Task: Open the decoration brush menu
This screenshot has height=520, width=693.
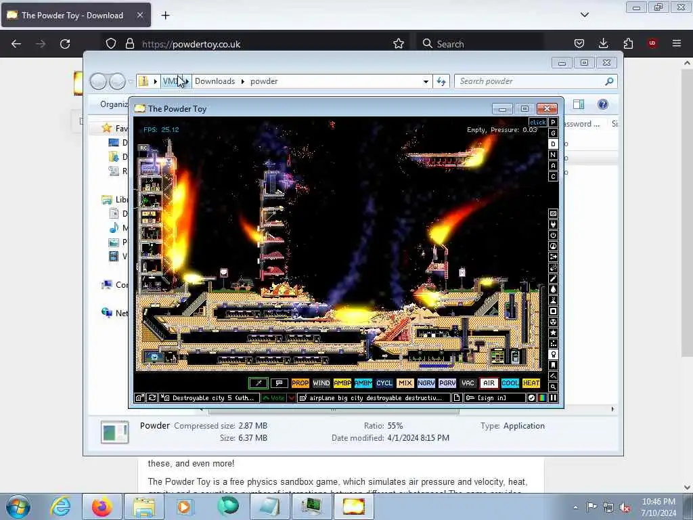Action: 553,376
